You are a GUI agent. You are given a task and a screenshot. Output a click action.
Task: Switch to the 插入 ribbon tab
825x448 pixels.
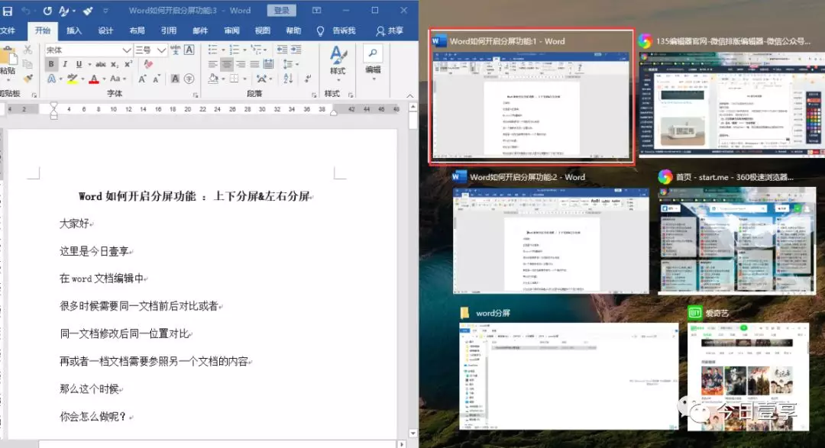(74, 31)
